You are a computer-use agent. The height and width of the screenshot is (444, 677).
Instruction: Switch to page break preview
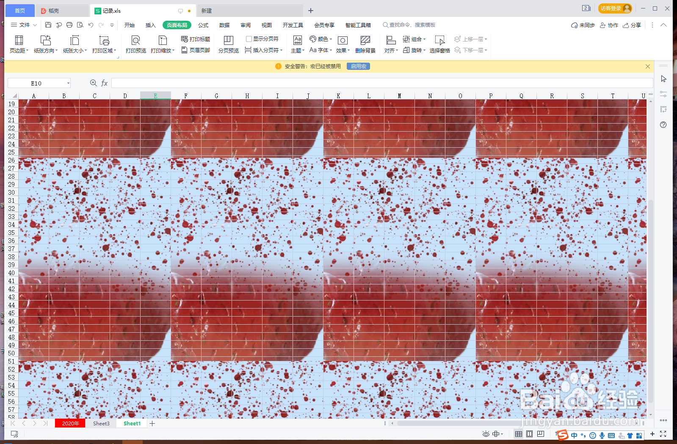[229, 44]
